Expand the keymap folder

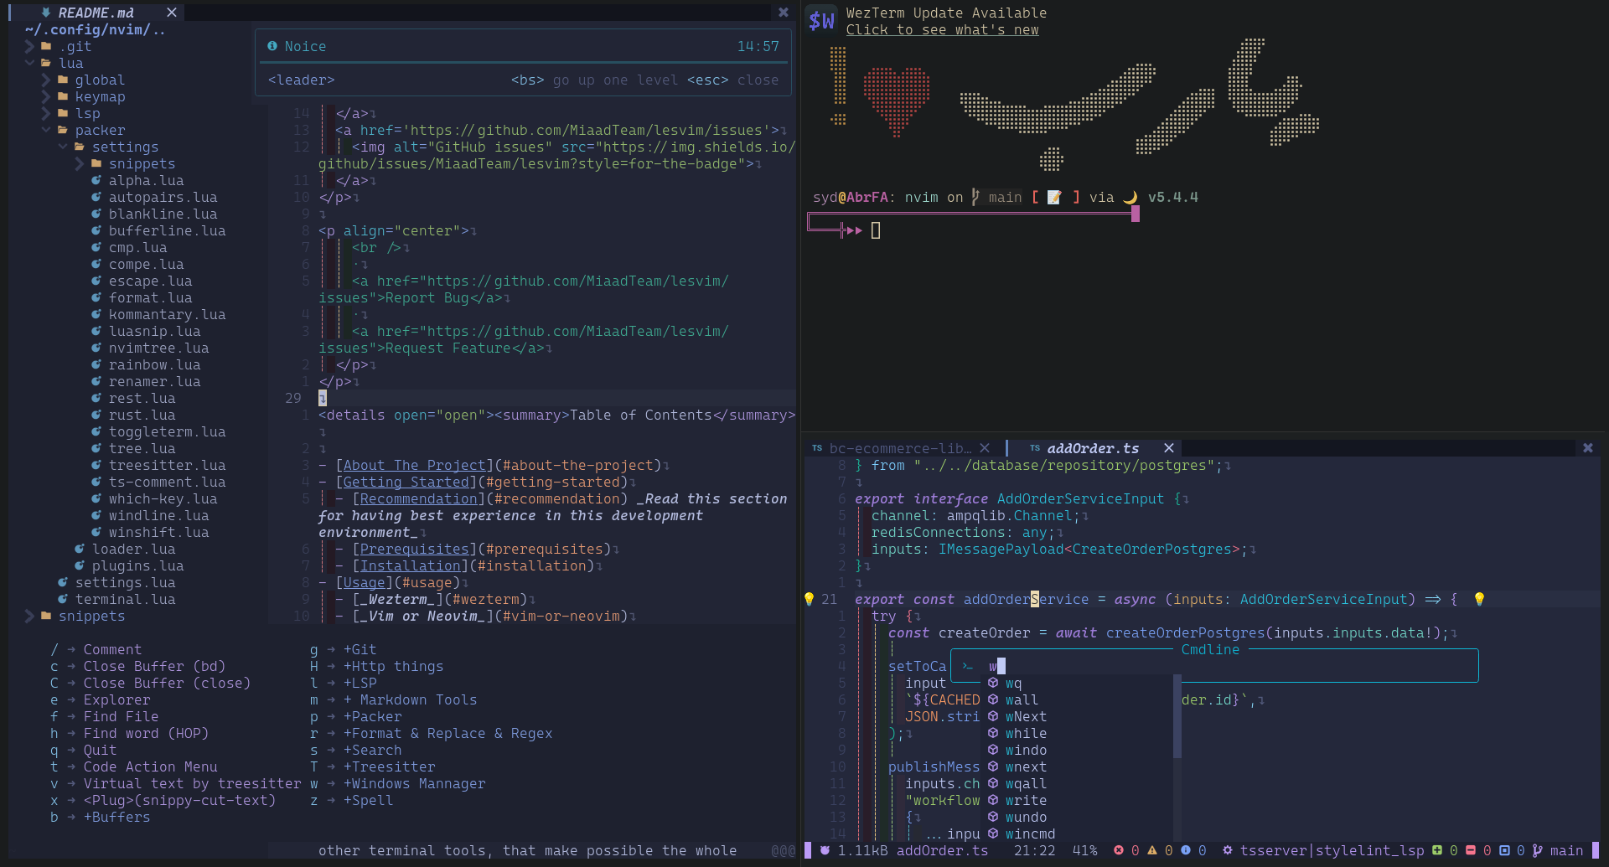coord(46,96)
